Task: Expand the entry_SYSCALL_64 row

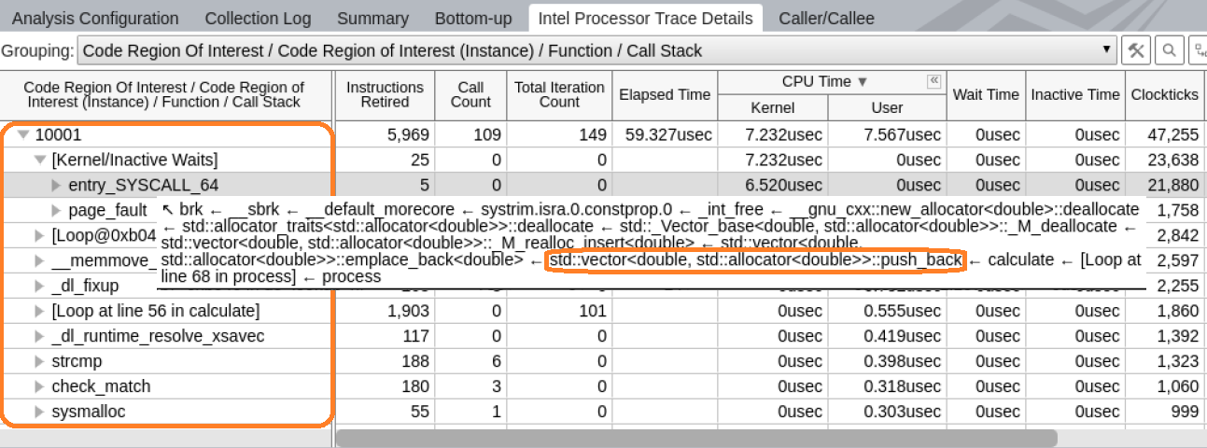Action: point(56,185)
